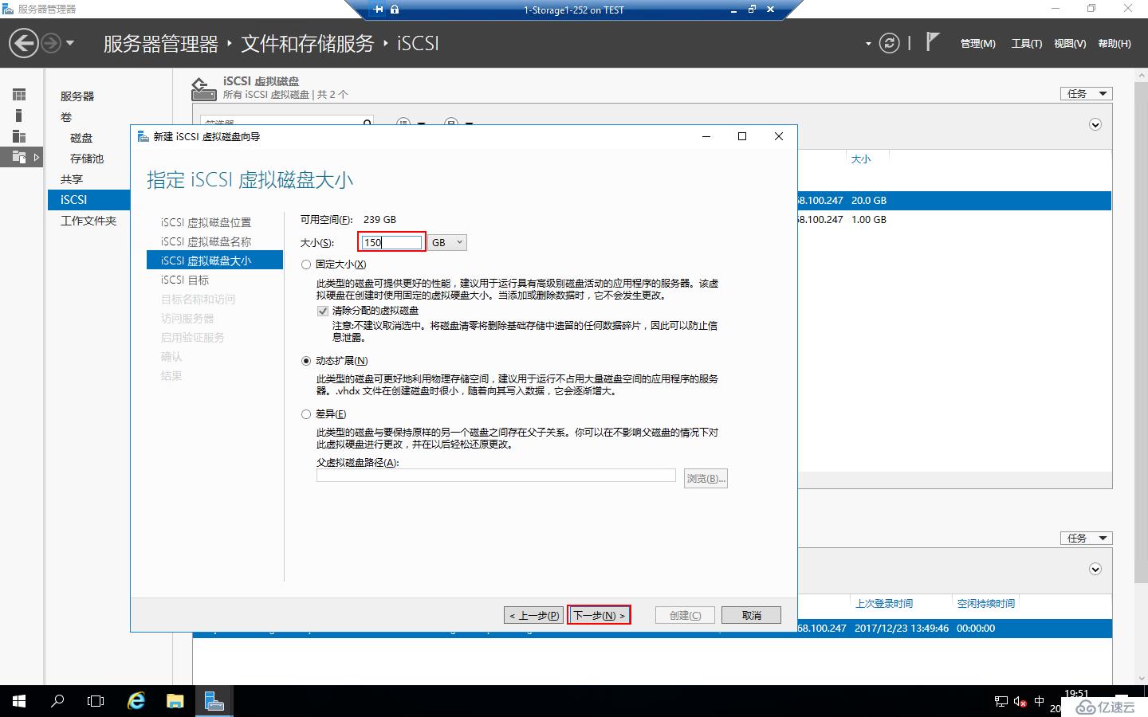Open the lower 任务 dropdown

point(1086,539)
